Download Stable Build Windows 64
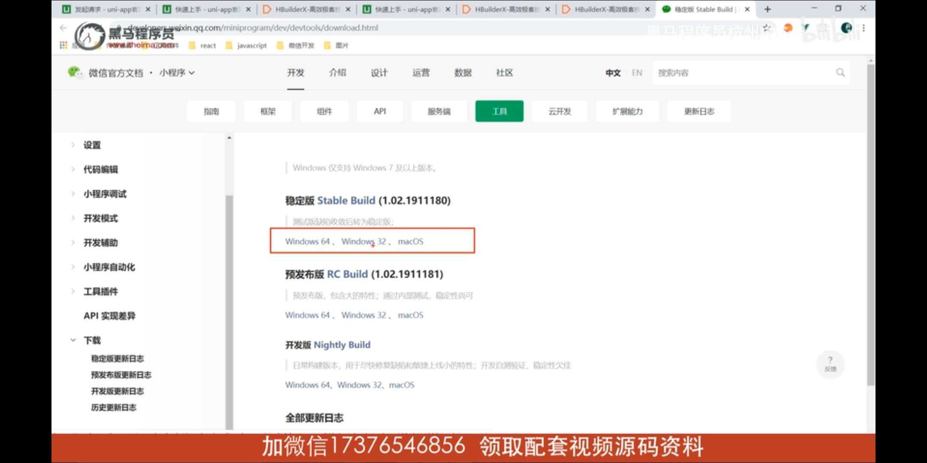 tap(307, 241)
